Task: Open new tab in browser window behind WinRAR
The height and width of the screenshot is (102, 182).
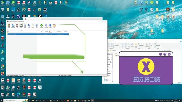Action: 42,19
